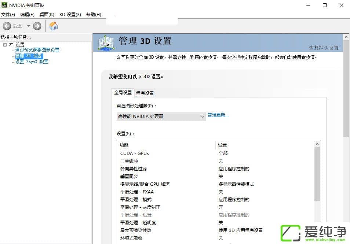The image size is (350, 244).
Task: Click the 设置 column header
Action: (265, 145)
